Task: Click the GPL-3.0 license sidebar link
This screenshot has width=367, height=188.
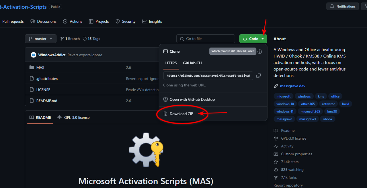Action: 290,138
